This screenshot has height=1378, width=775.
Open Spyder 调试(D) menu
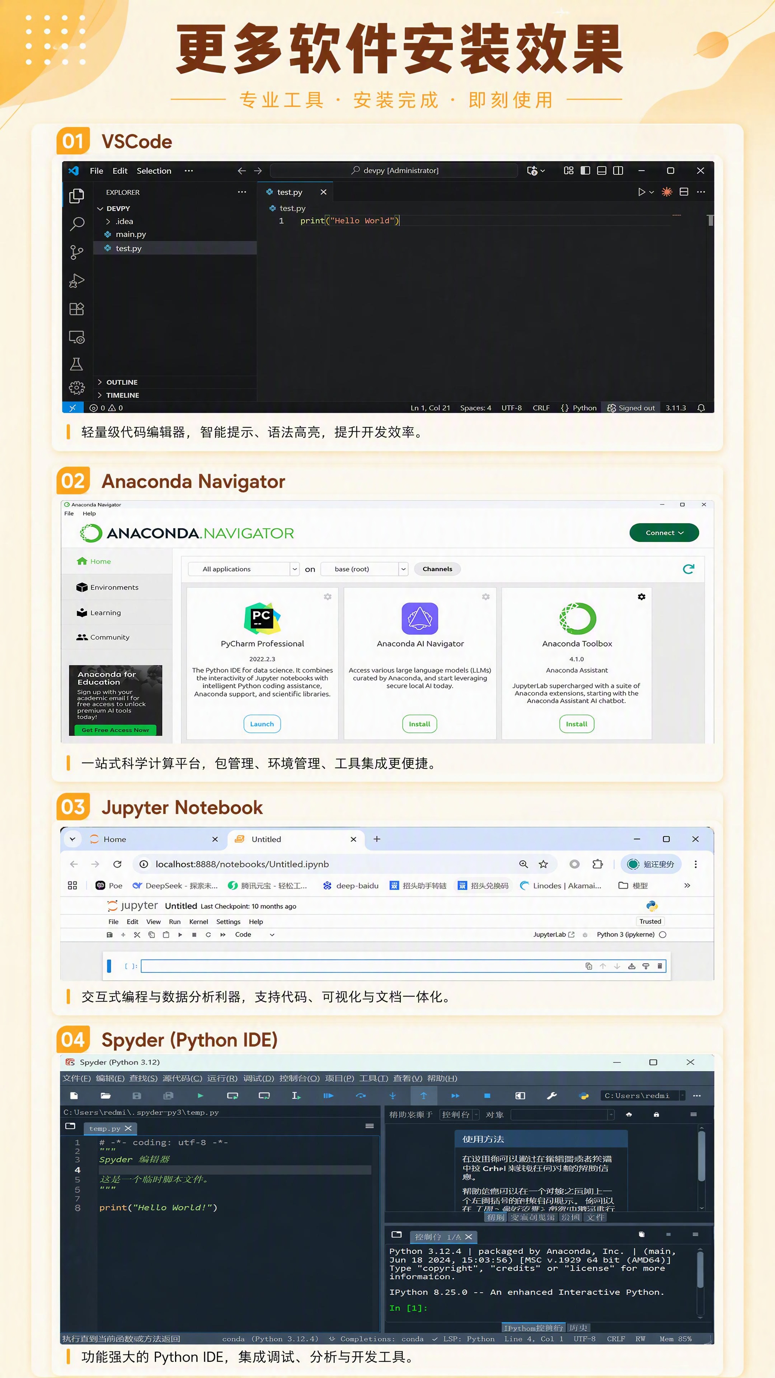(258, 1078)
